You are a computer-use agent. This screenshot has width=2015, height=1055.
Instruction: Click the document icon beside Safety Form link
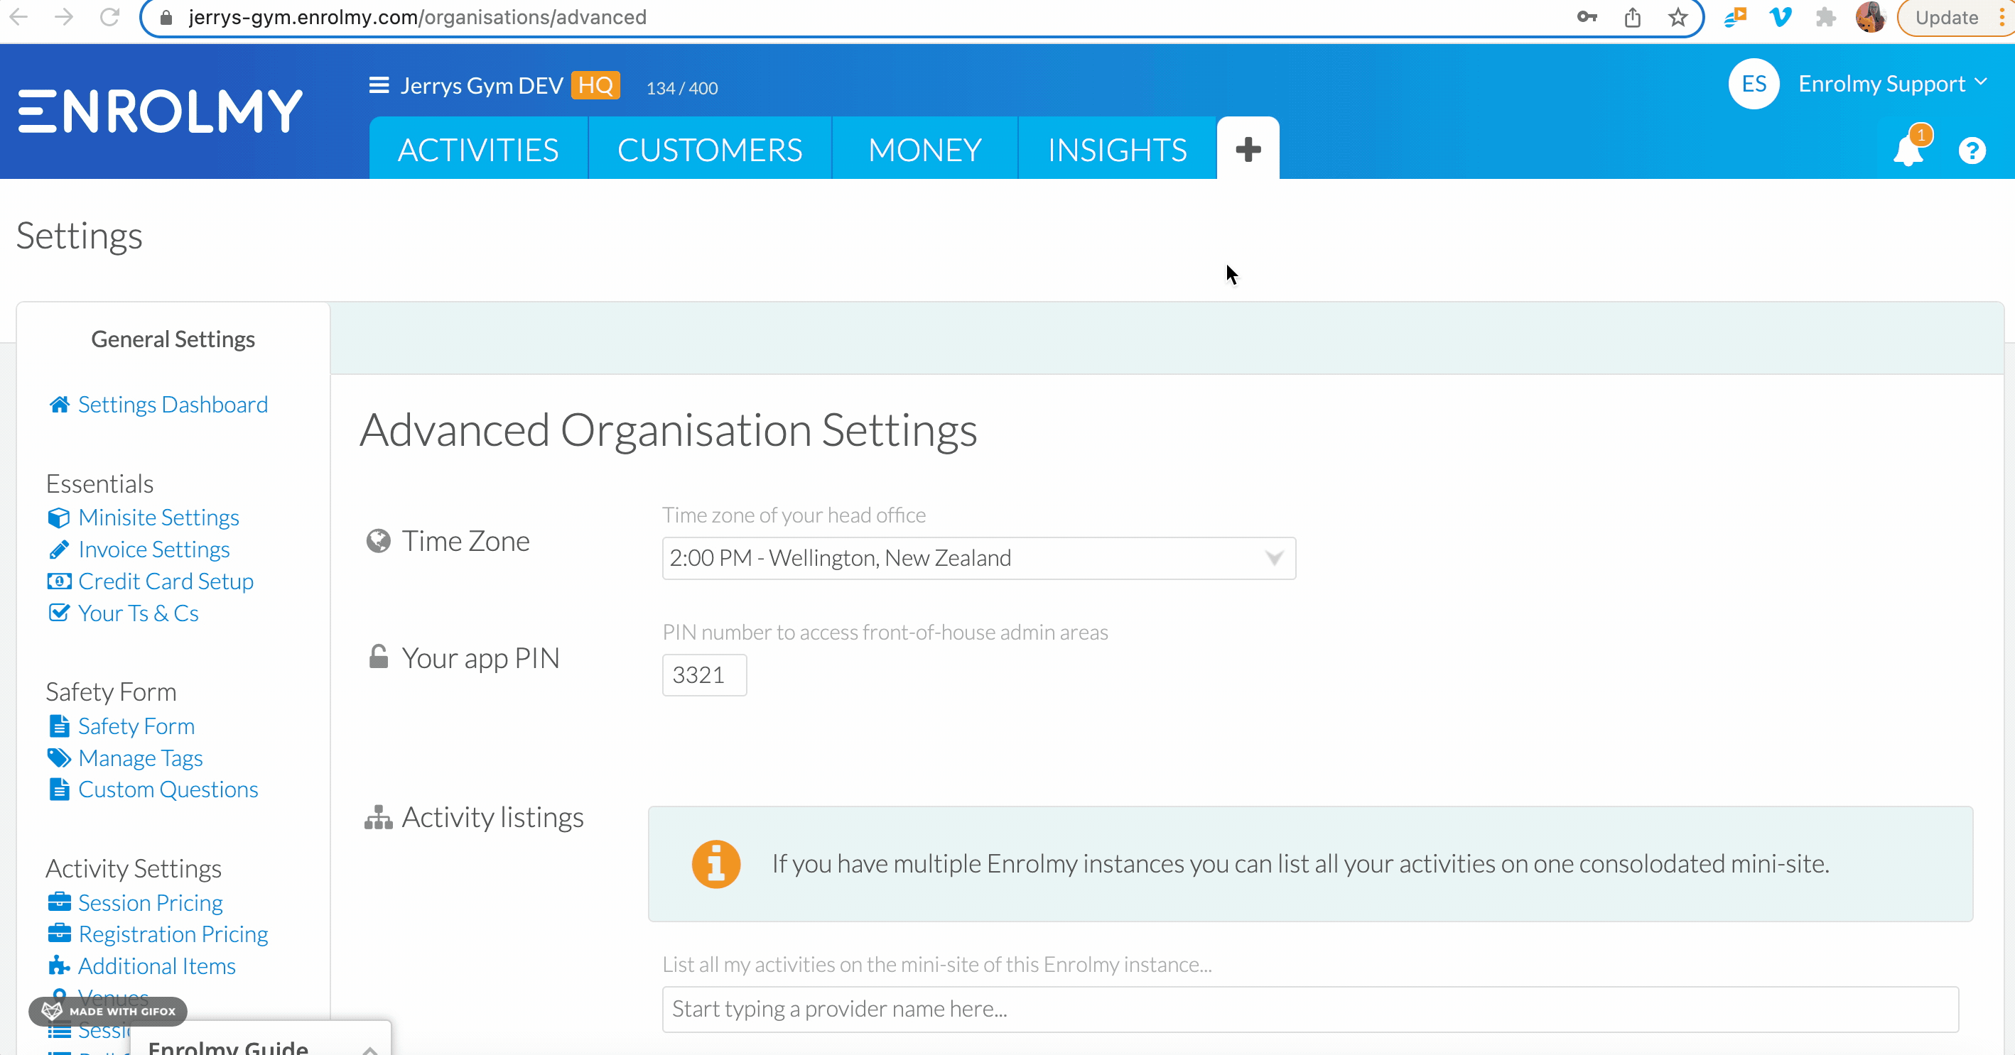59,726
